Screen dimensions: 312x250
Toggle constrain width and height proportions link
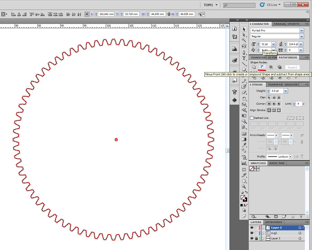coord(169,14)
